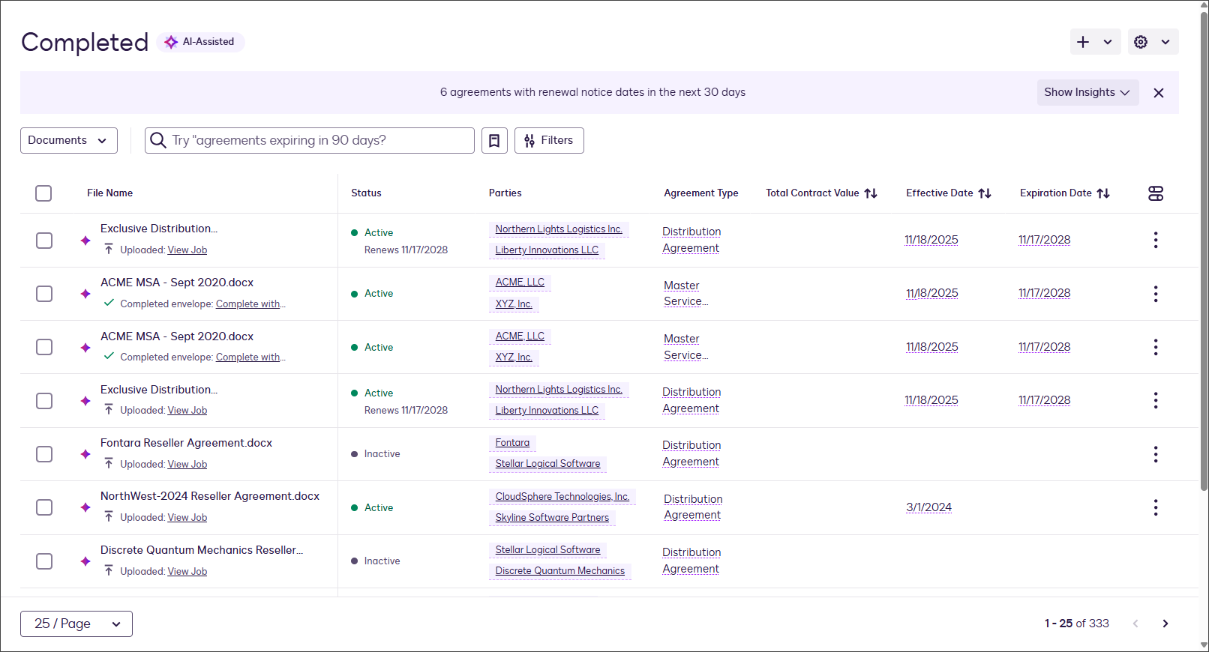The width and height of the screenshot is (1209, 652).
Task: Click Active status on NorthWest-2024 row
Action: click(x=372, y=507)
